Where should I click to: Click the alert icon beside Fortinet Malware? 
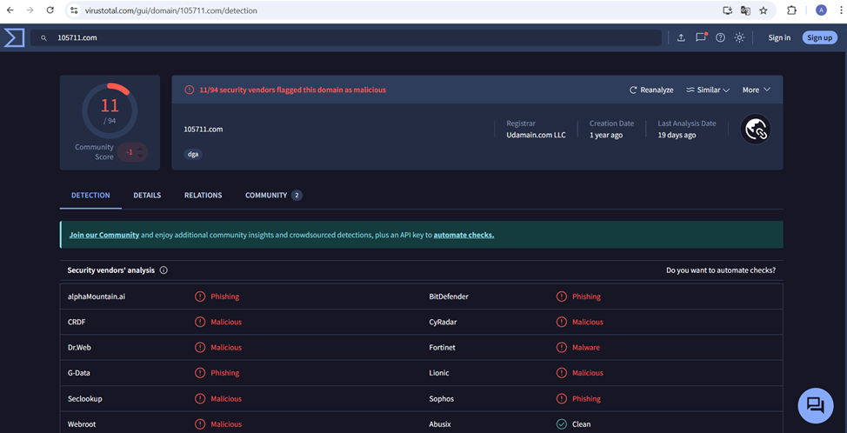point(562,347)
